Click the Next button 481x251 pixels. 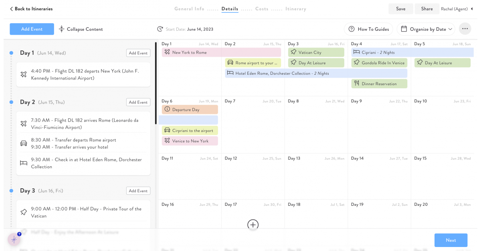[x=451, y=240]
